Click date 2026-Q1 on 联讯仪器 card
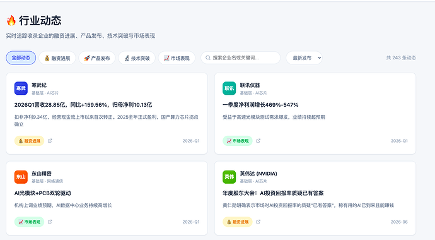This screenshot has height=240, width=435. point(399,141)
